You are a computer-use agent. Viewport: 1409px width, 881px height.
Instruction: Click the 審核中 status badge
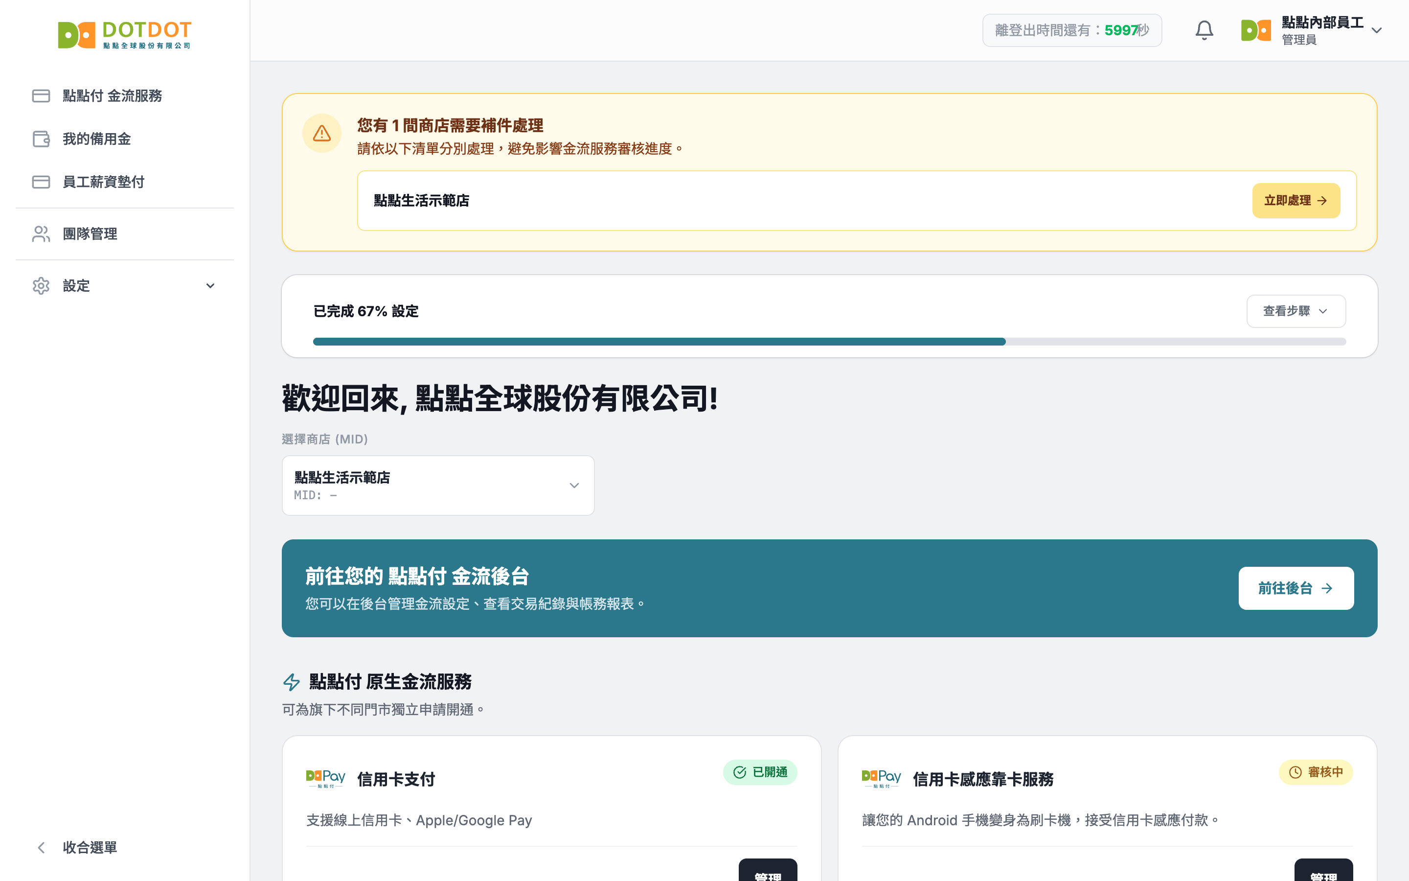pos(1315,772)
